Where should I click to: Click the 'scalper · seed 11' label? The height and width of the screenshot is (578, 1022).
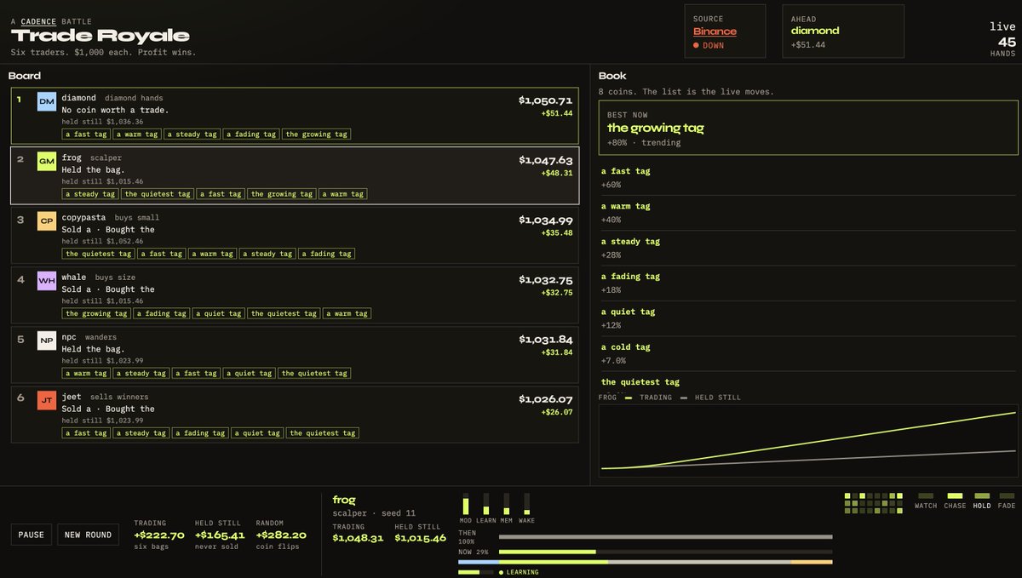coord(374,513)
